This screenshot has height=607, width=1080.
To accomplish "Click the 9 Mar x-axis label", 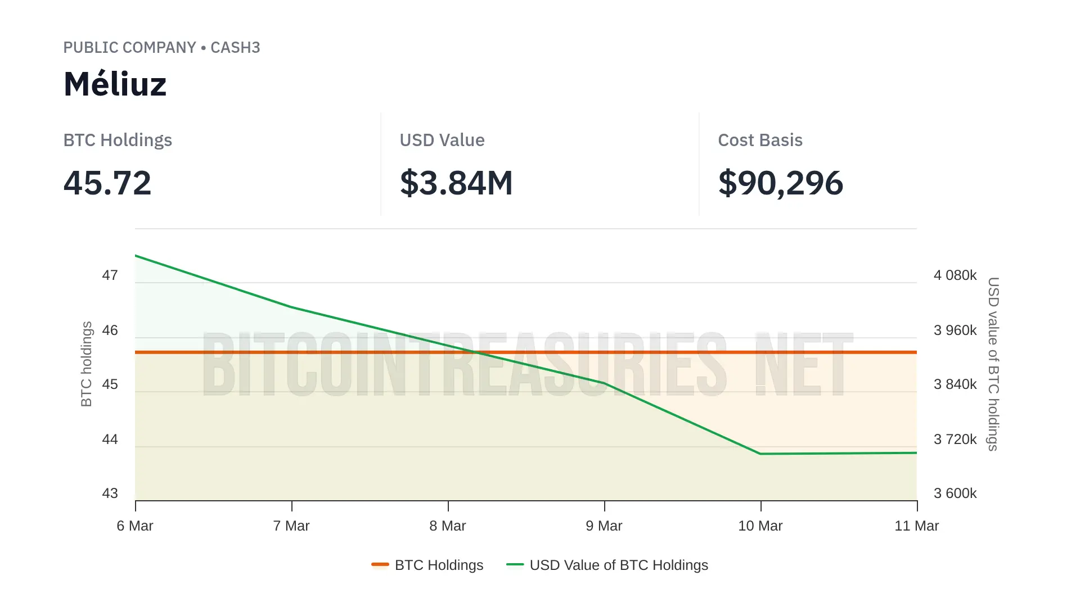I will pos(604,526).
